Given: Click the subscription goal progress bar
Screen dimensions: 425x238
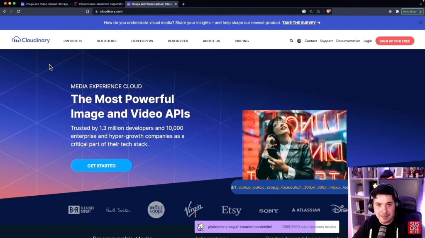Looking at the screenshot, I should (267, 227).
